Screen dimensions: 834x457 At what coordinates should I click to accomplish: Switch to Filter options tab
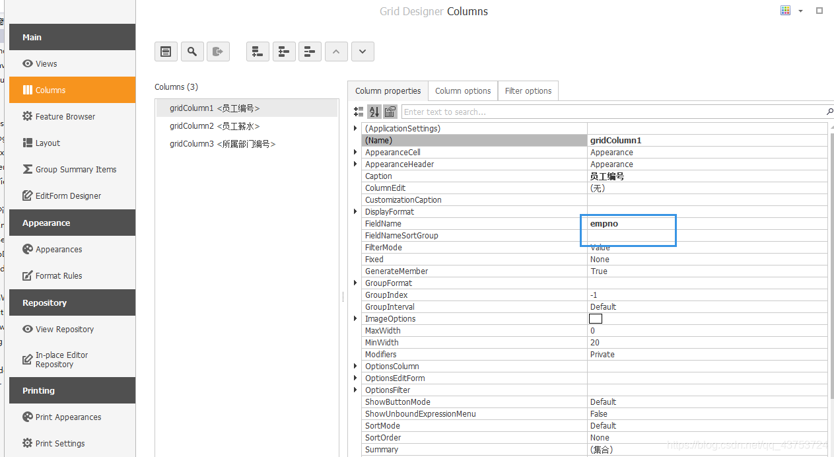click(528, 90)
